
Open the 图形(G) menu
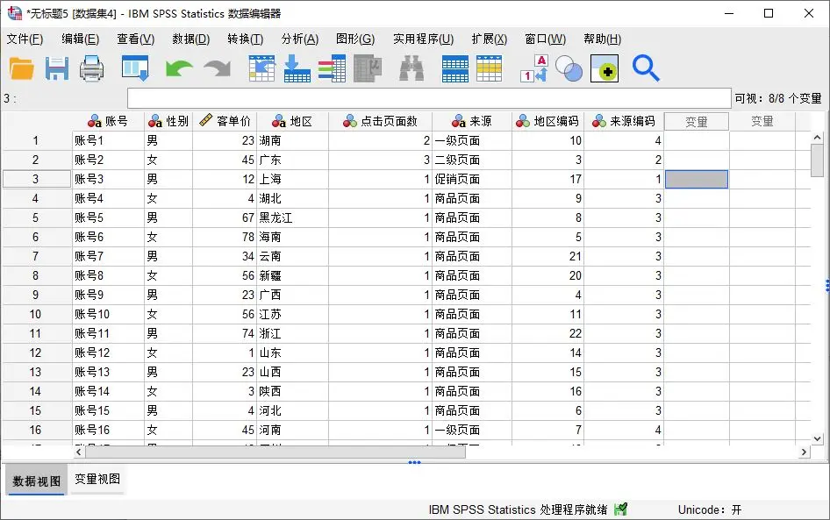point(355,39)
